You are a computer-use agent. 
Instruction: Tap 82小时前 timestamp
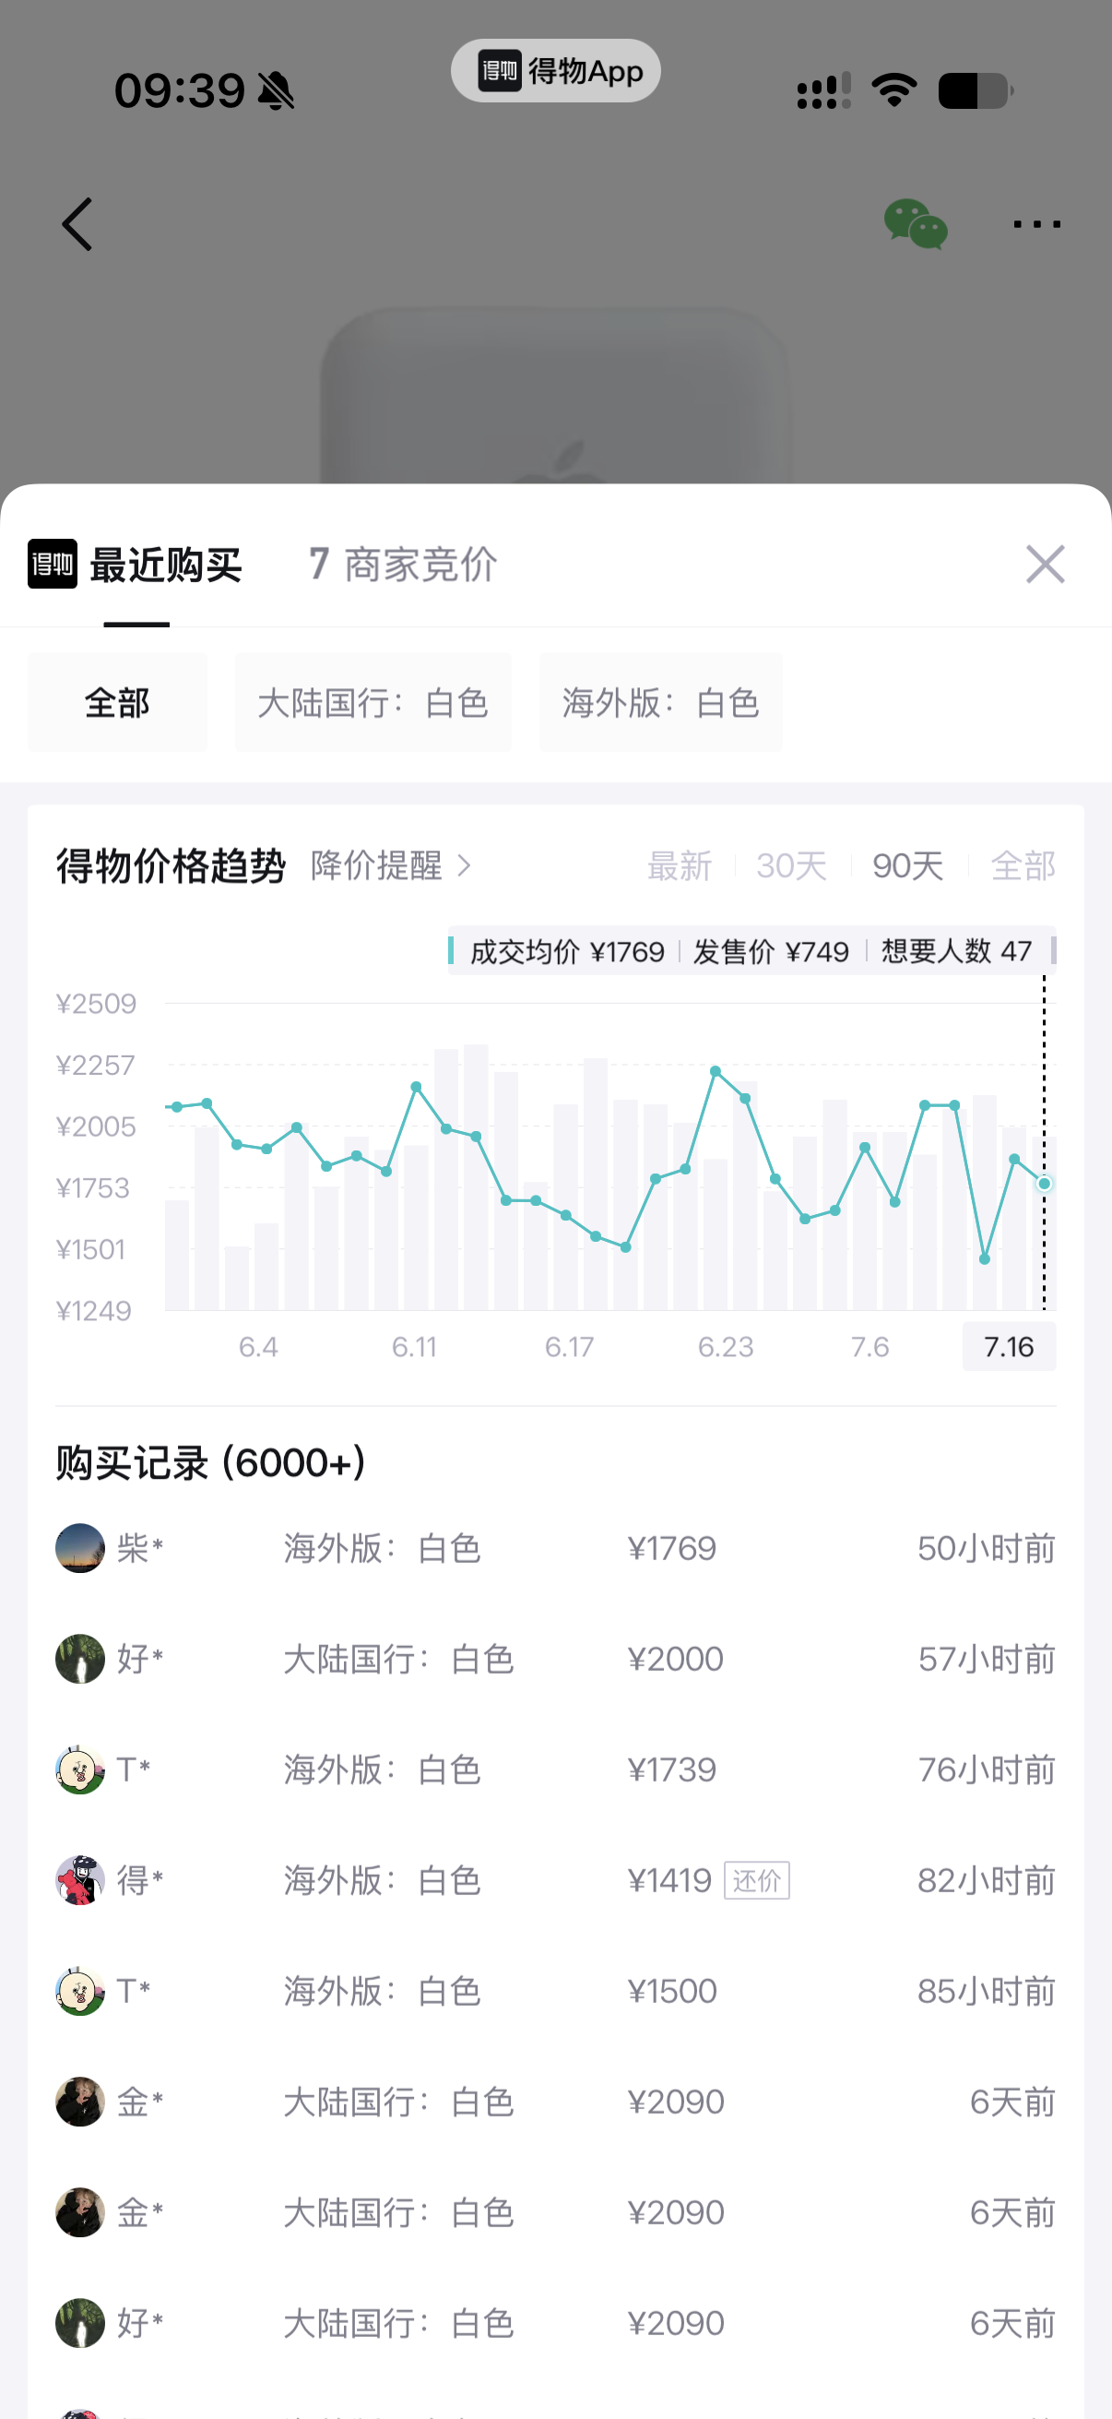click(x=987, y=1880)
